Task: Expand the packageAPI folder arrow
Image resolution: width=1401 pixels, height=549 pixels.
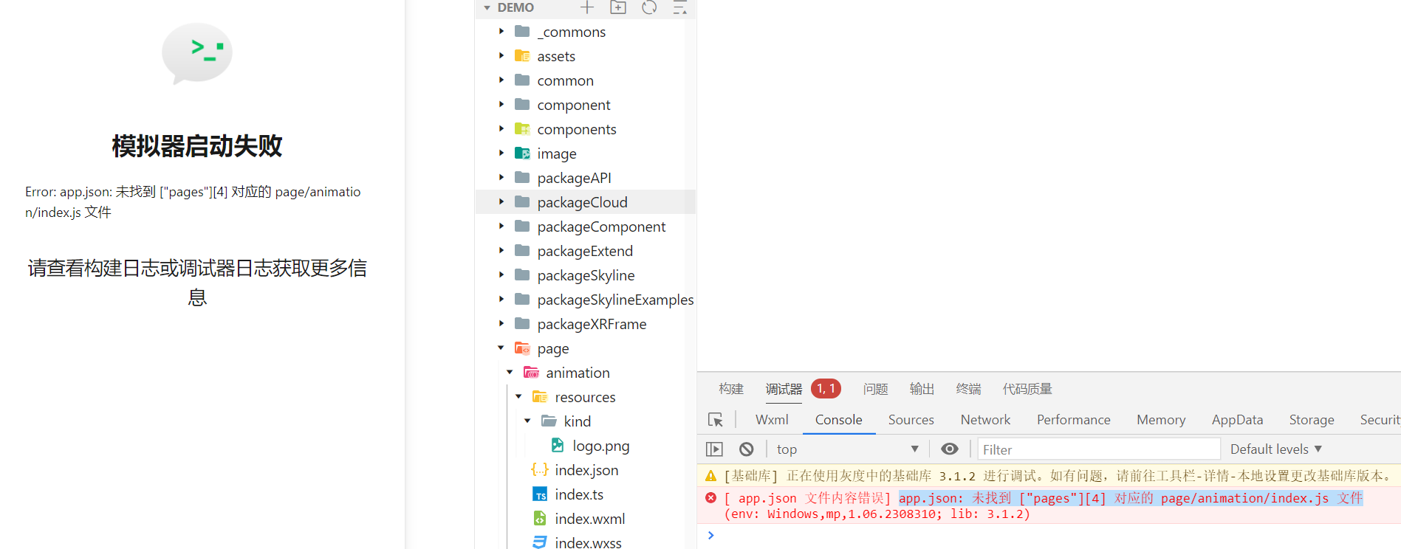Action: tap(501, 177)
